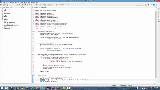Click the Print toolbar icon
This screenshot has width=160, height=90.
coord(8,5)
